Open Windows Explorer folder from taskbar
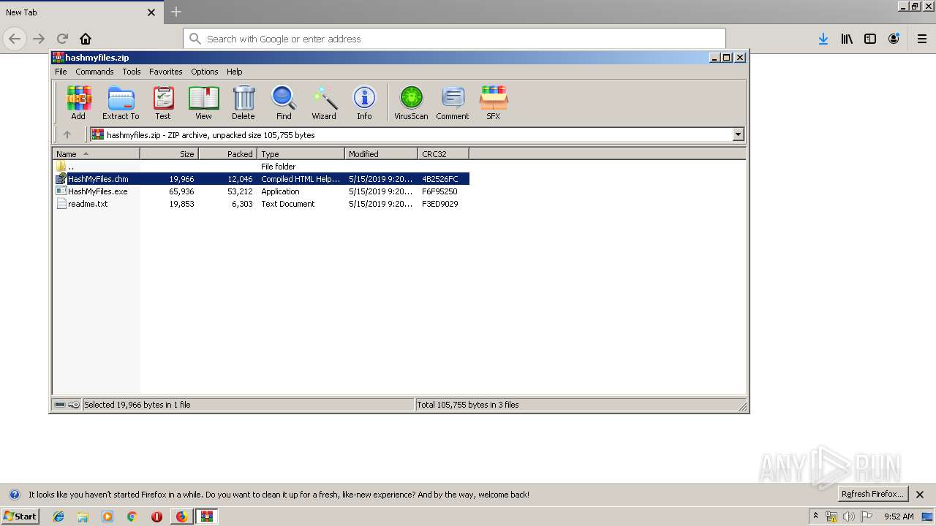This screenshot has width=936, height=526. click(x=83, y=517)
